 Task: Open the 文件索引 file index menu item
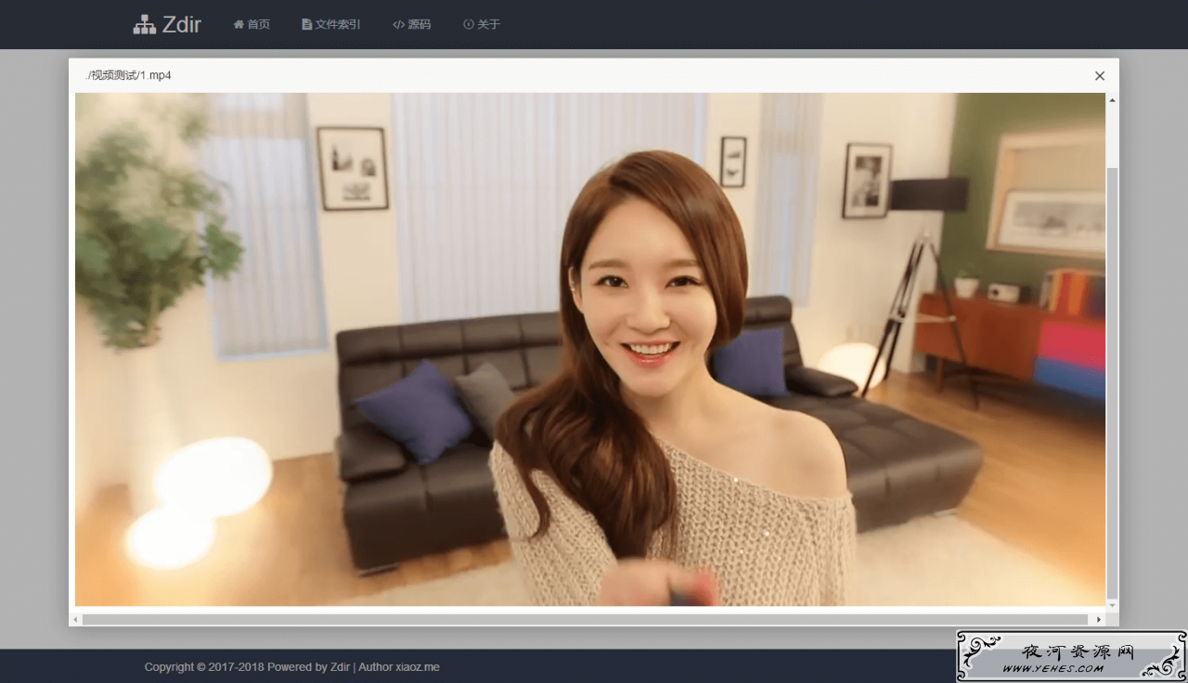(331, 24)
